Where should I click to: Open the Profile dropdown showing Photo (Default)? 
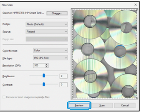point(47,24)
